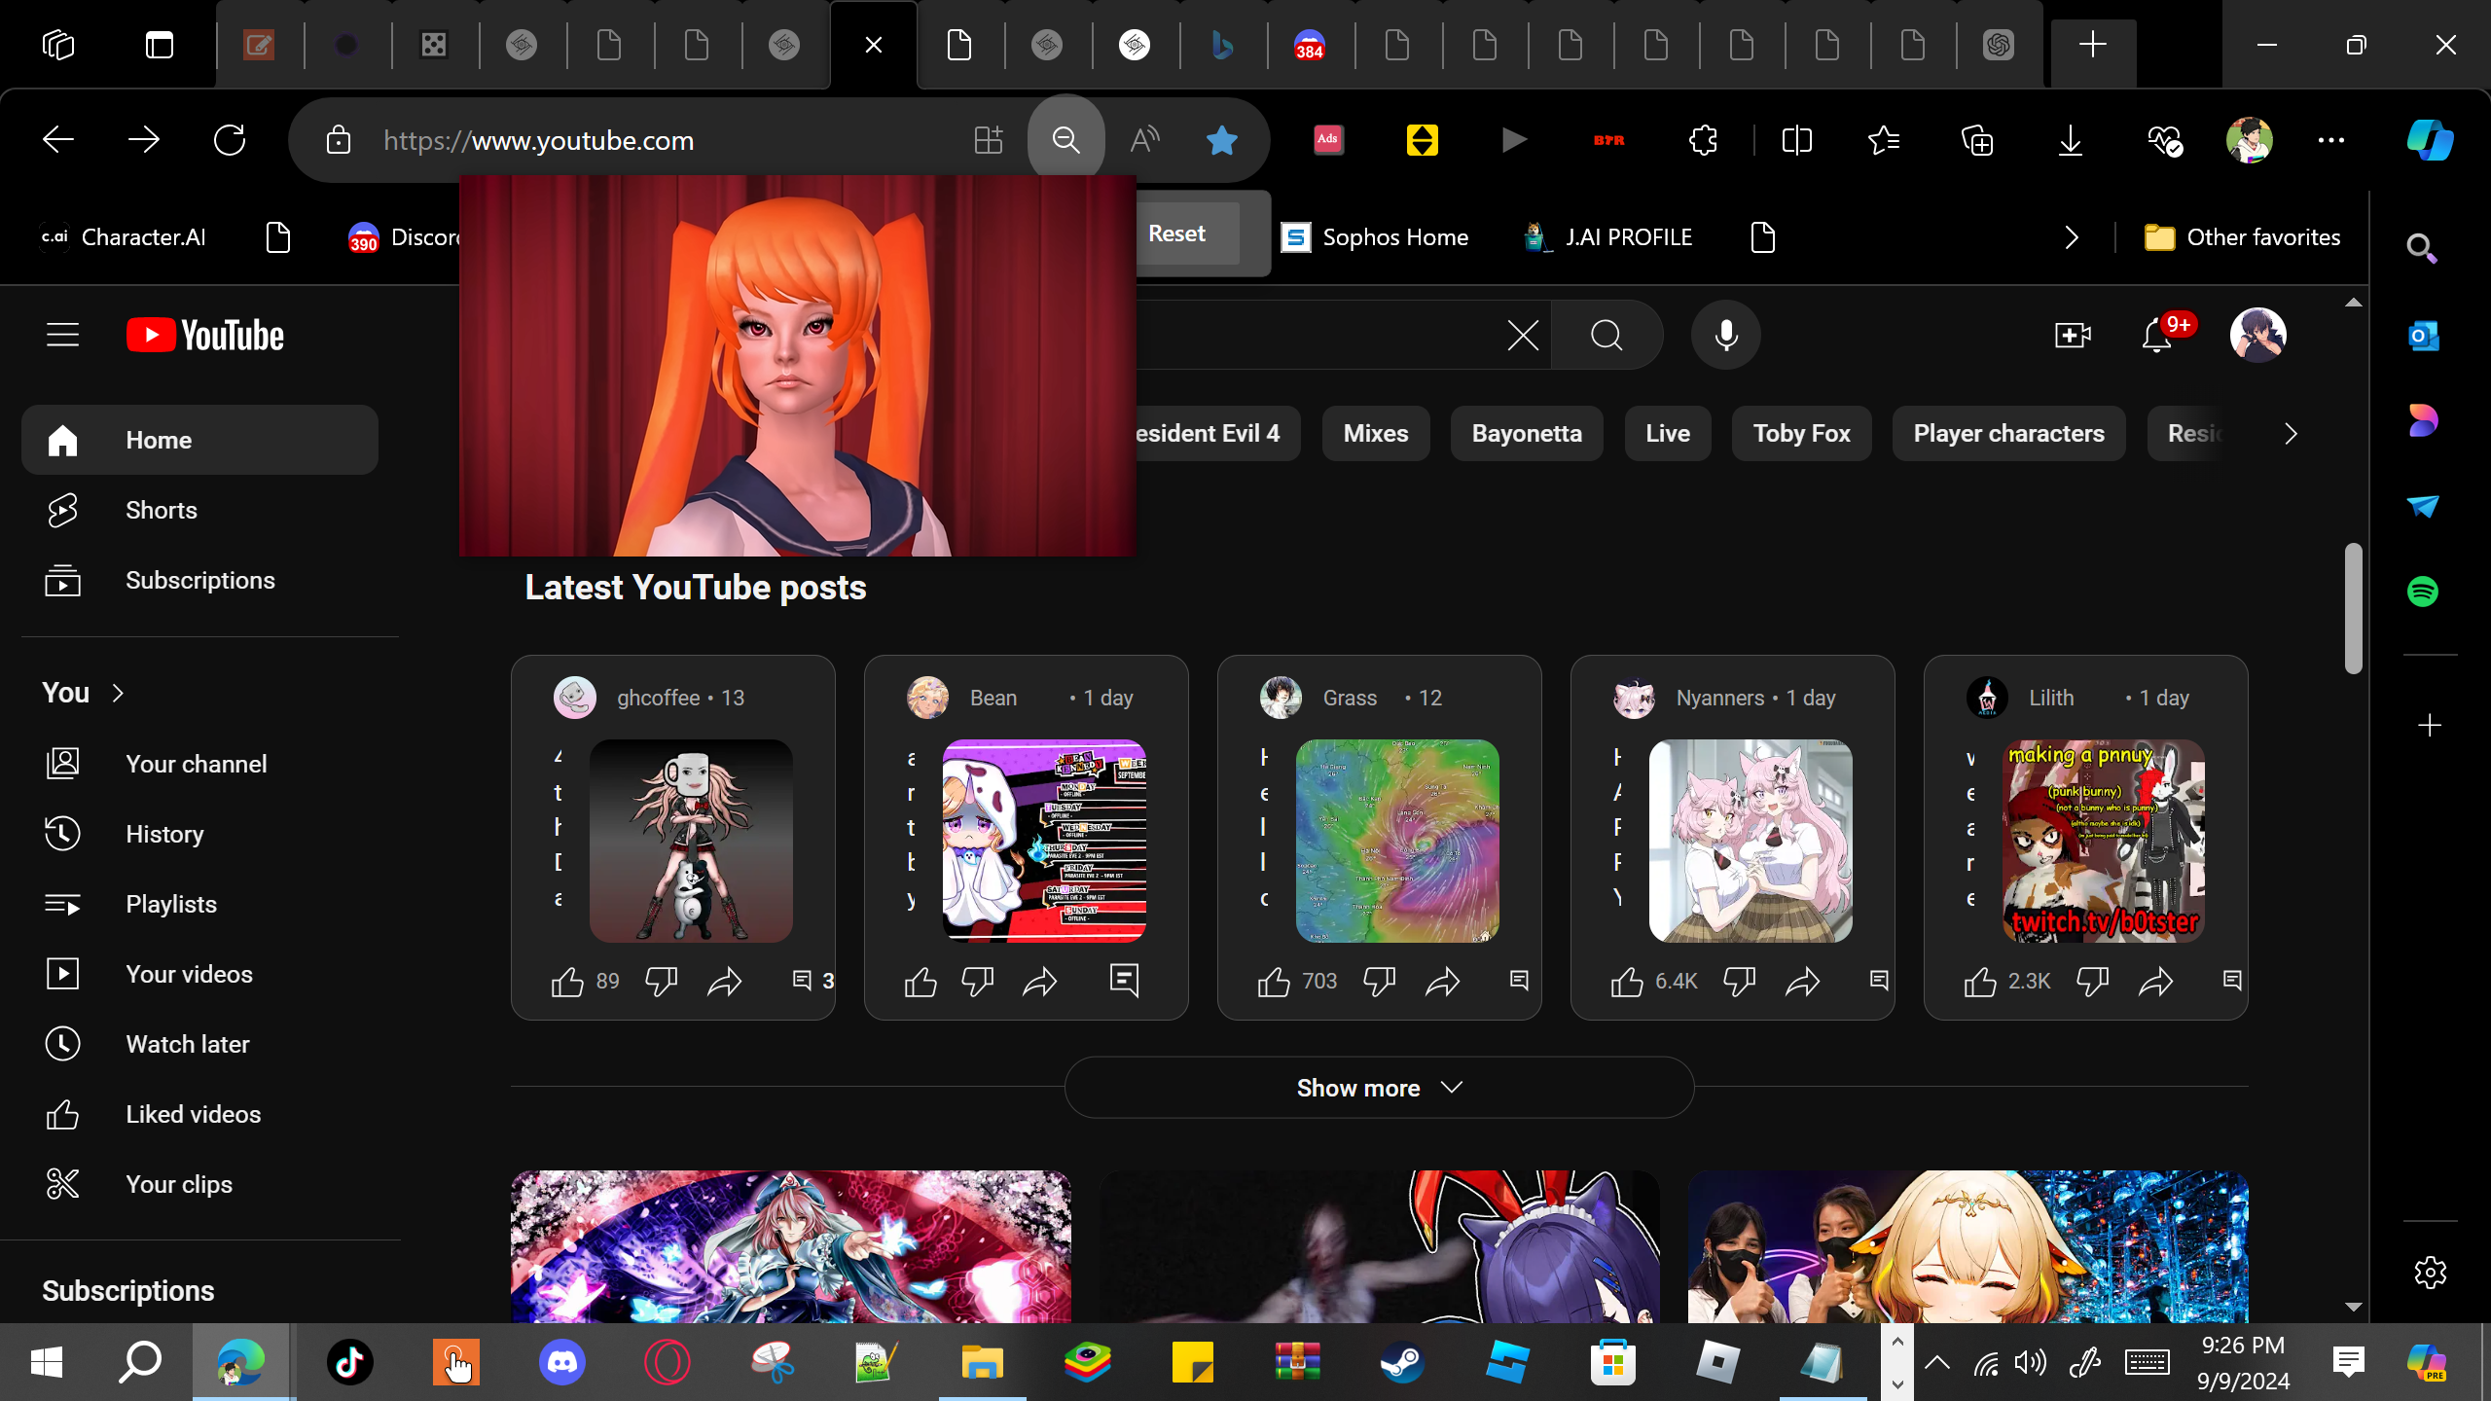Screen dimensions: 2491x1401
Task: Open the YouTube notifications bell
Action: point(2156,337)
